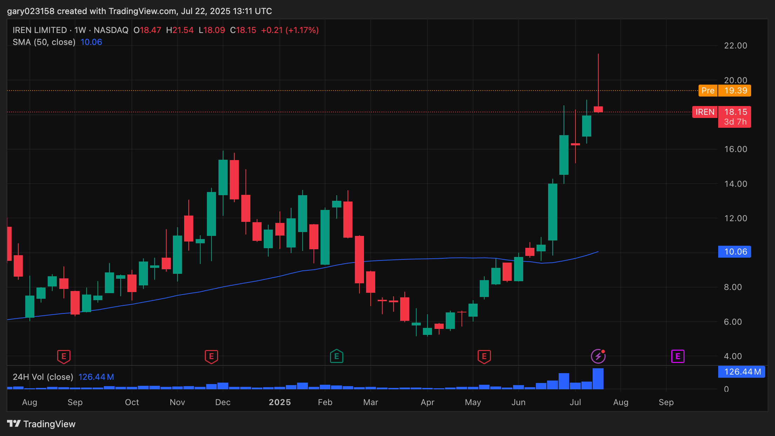Screen dimensions: 775x436
Task: Click the 24H Vol (close) indicator legend
Action: click(x=43, y=377)
